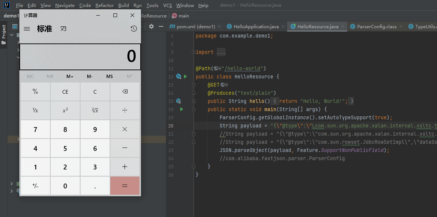Open the @GET globe dropdown

point(224,85)
